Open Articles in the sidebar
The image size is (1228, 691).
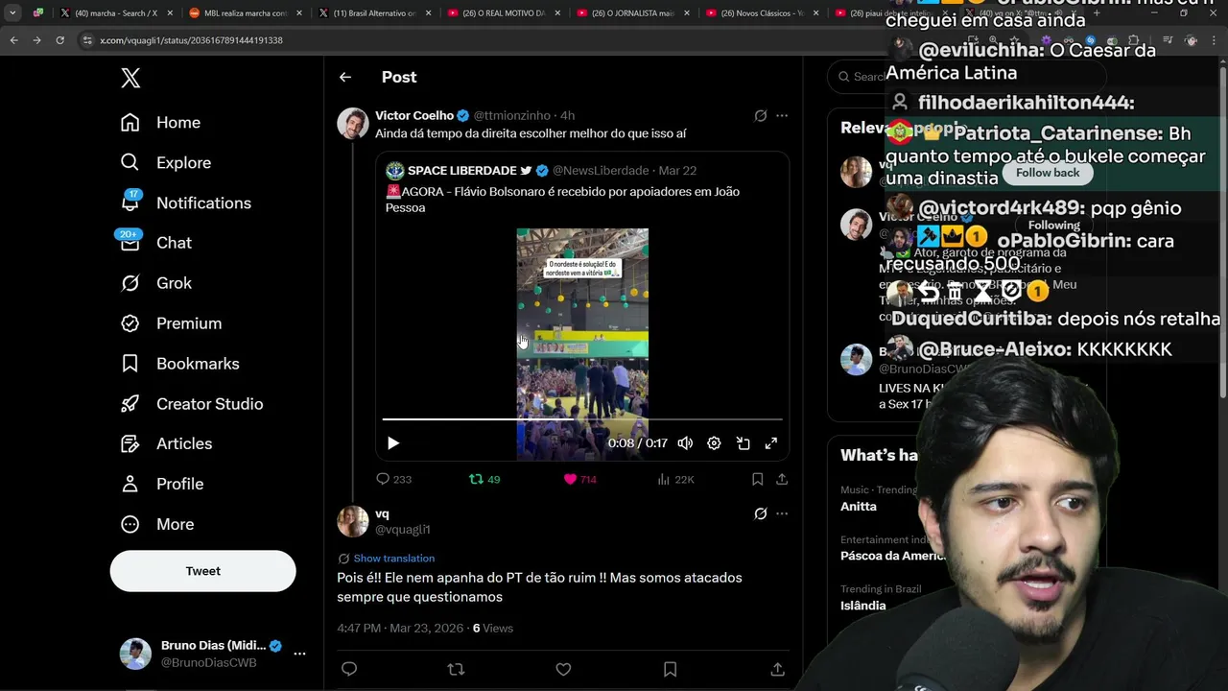point(166,443)
